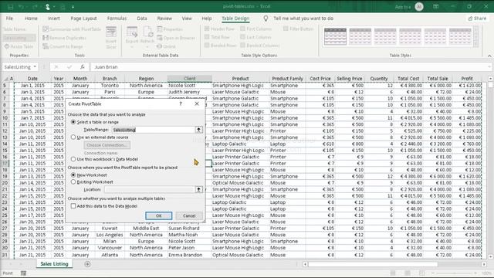Viewport: 494px width, 278px height.
Task: Click the Table/Range input field
Action: coord(154,130)
